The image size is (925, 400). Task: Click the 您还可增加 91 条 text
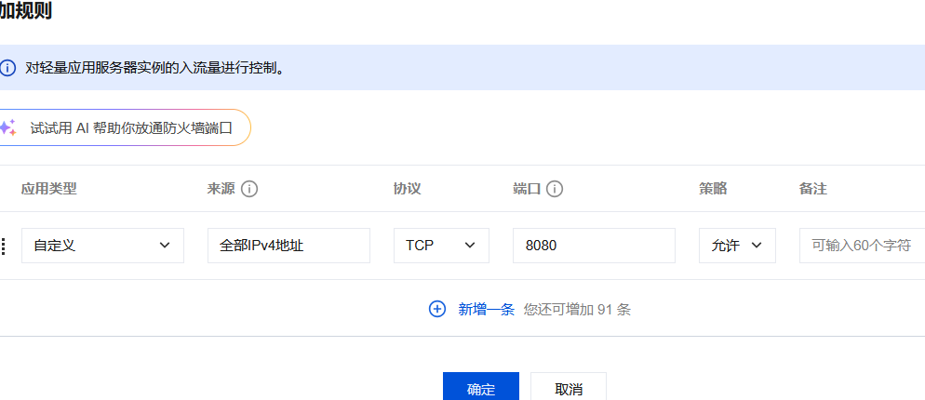tap(578, 309)
